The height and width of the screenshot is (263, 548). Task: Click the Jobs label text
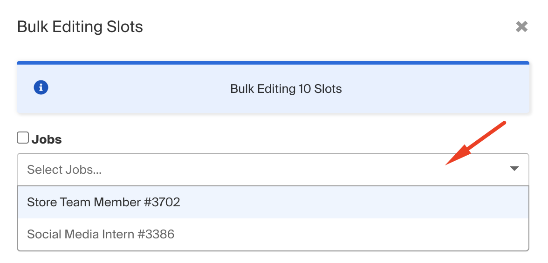click(47, 139)
